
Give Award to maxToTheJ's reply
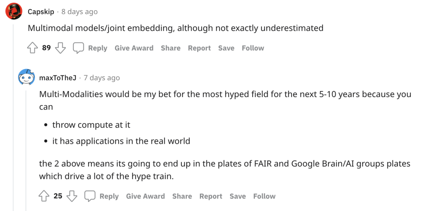click(145, 196)
